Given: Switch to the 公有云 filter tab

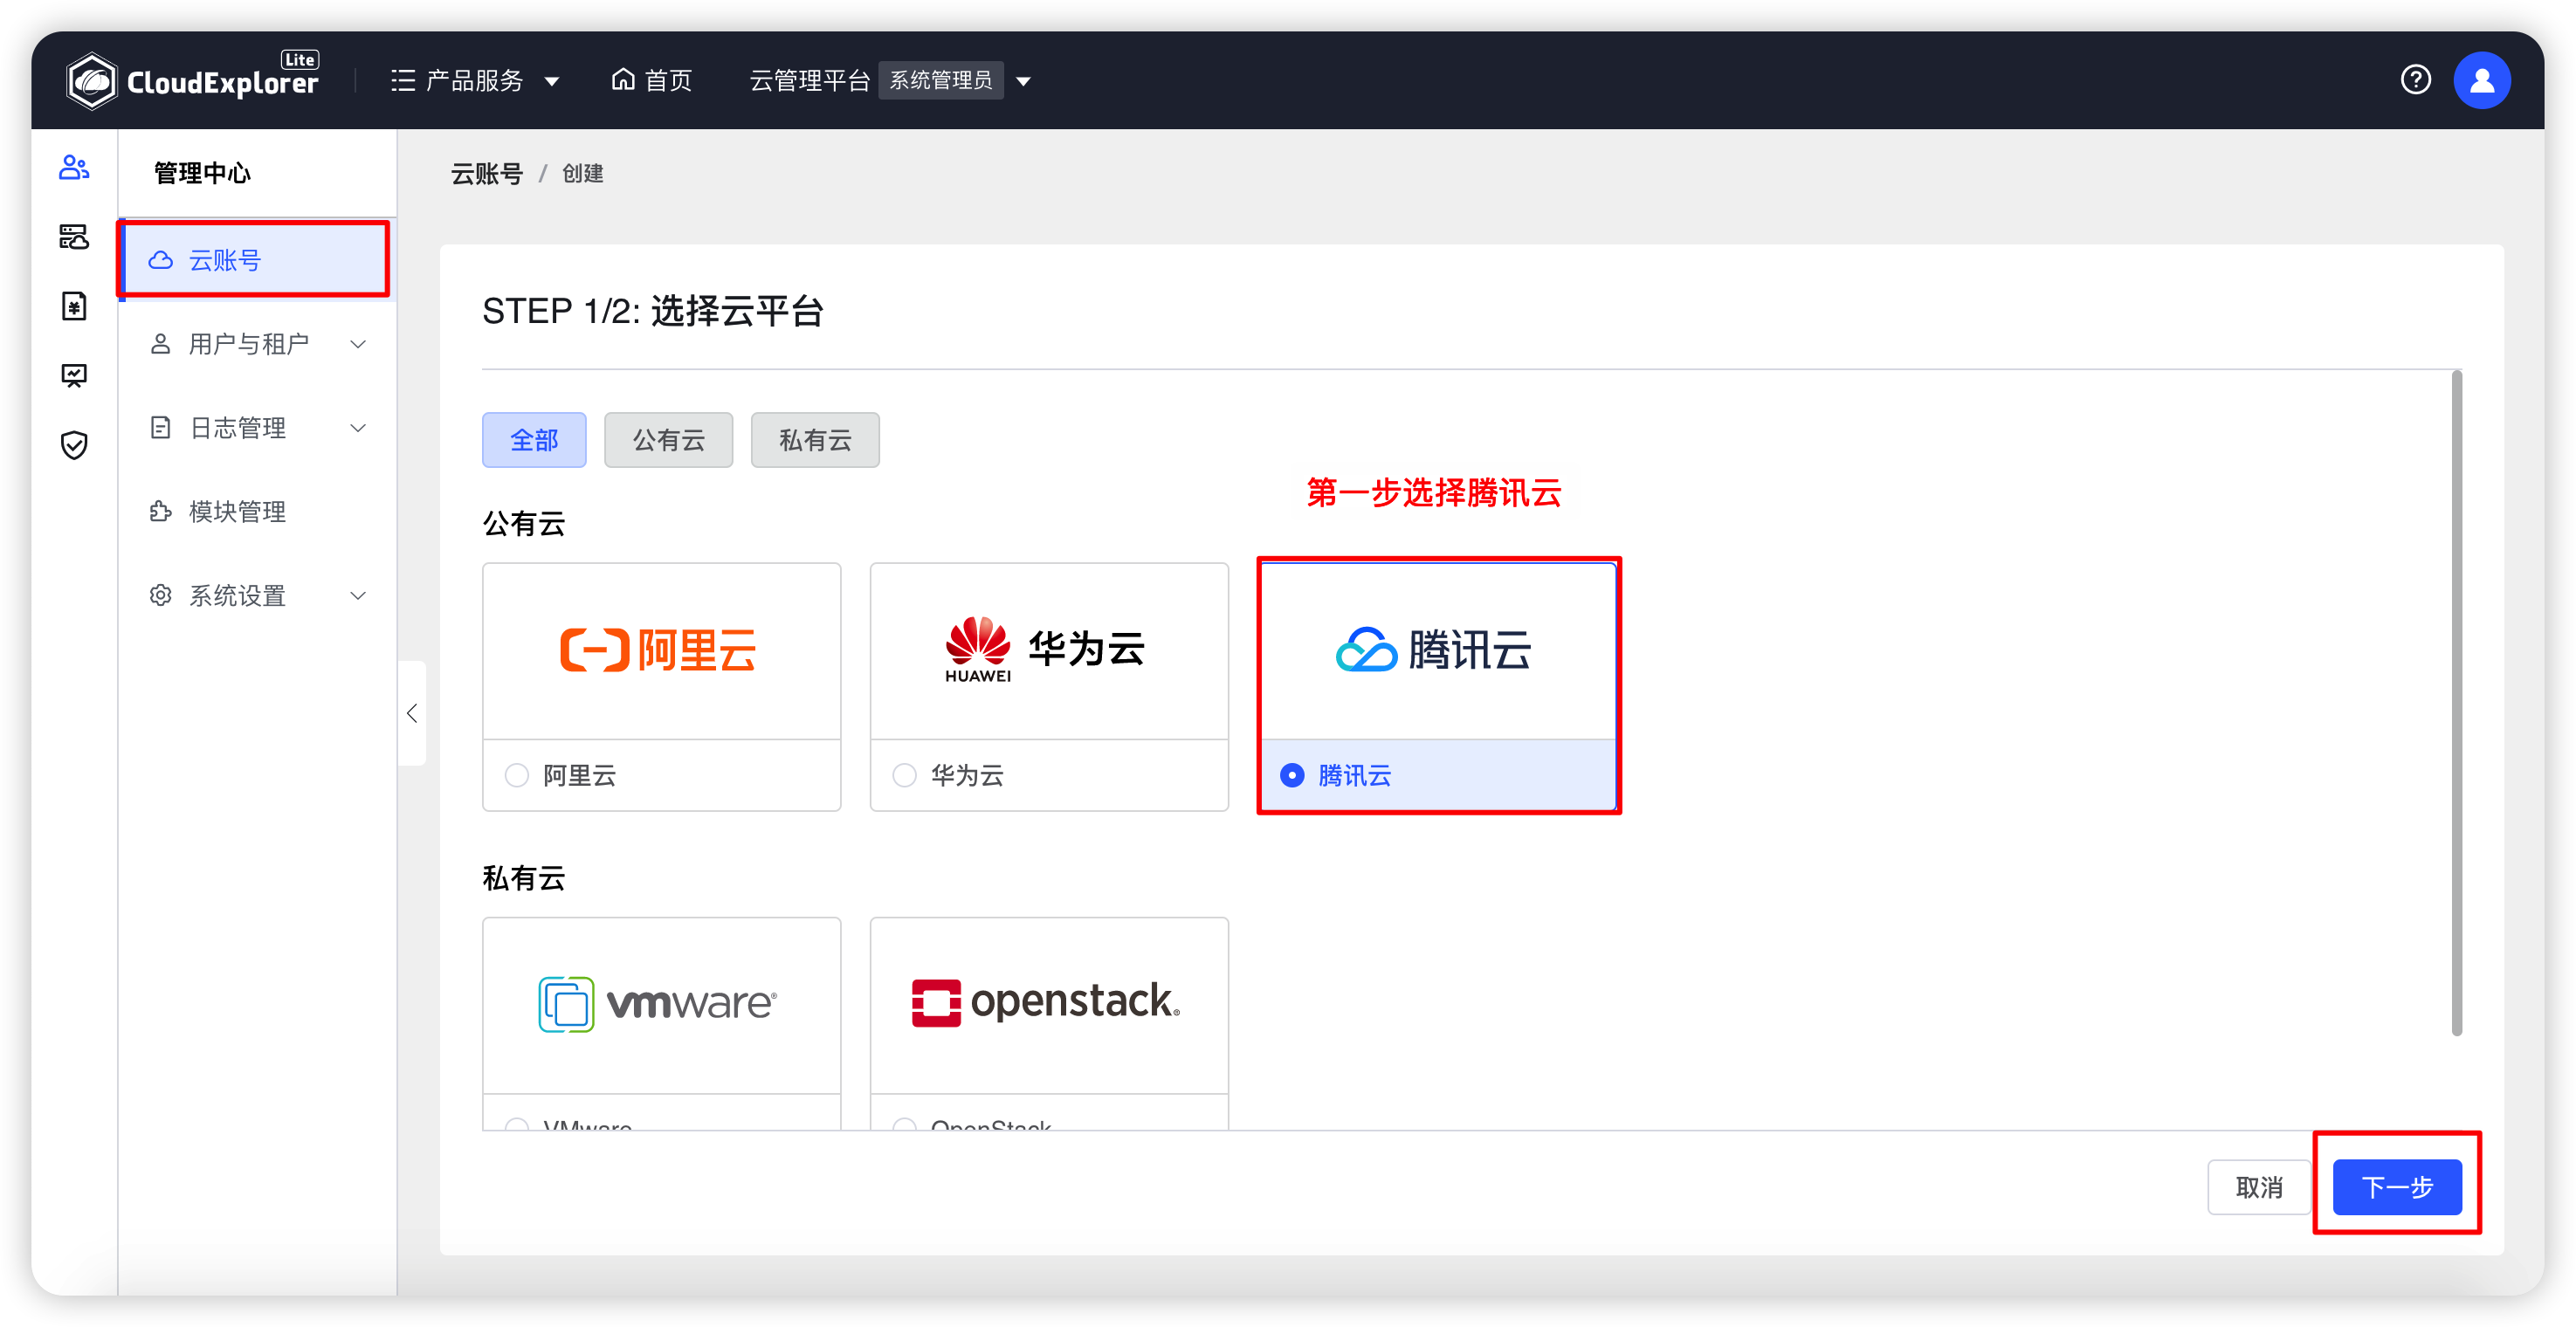Looking at the screenshot, I should (x=668, y=440).
